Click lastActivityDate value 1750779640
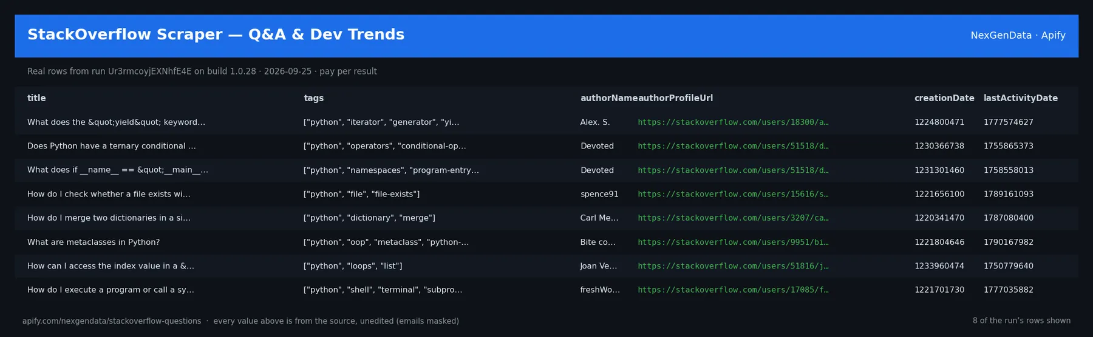The image size is (1093, 337). [1009, 266]
